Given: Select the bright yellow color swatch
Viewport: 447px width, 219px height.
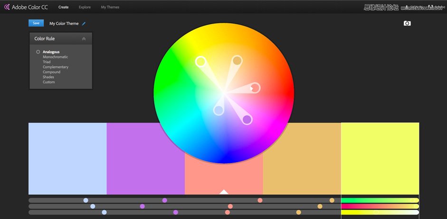Looking at the screenshot, I should click(380, 158).
